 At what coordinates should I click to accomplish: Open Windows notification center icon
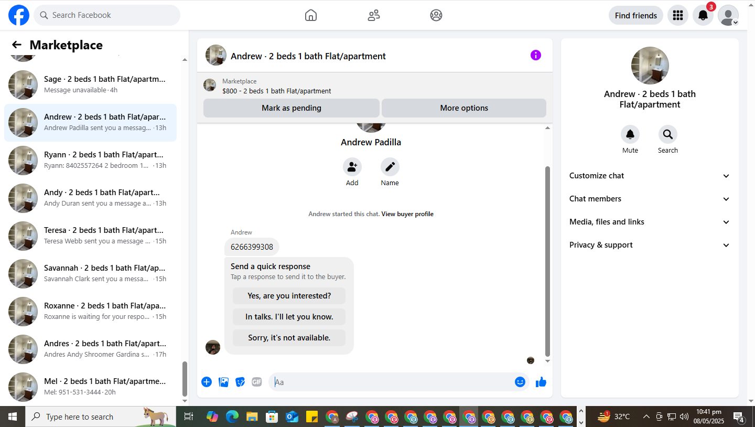(x=739, y=417)
